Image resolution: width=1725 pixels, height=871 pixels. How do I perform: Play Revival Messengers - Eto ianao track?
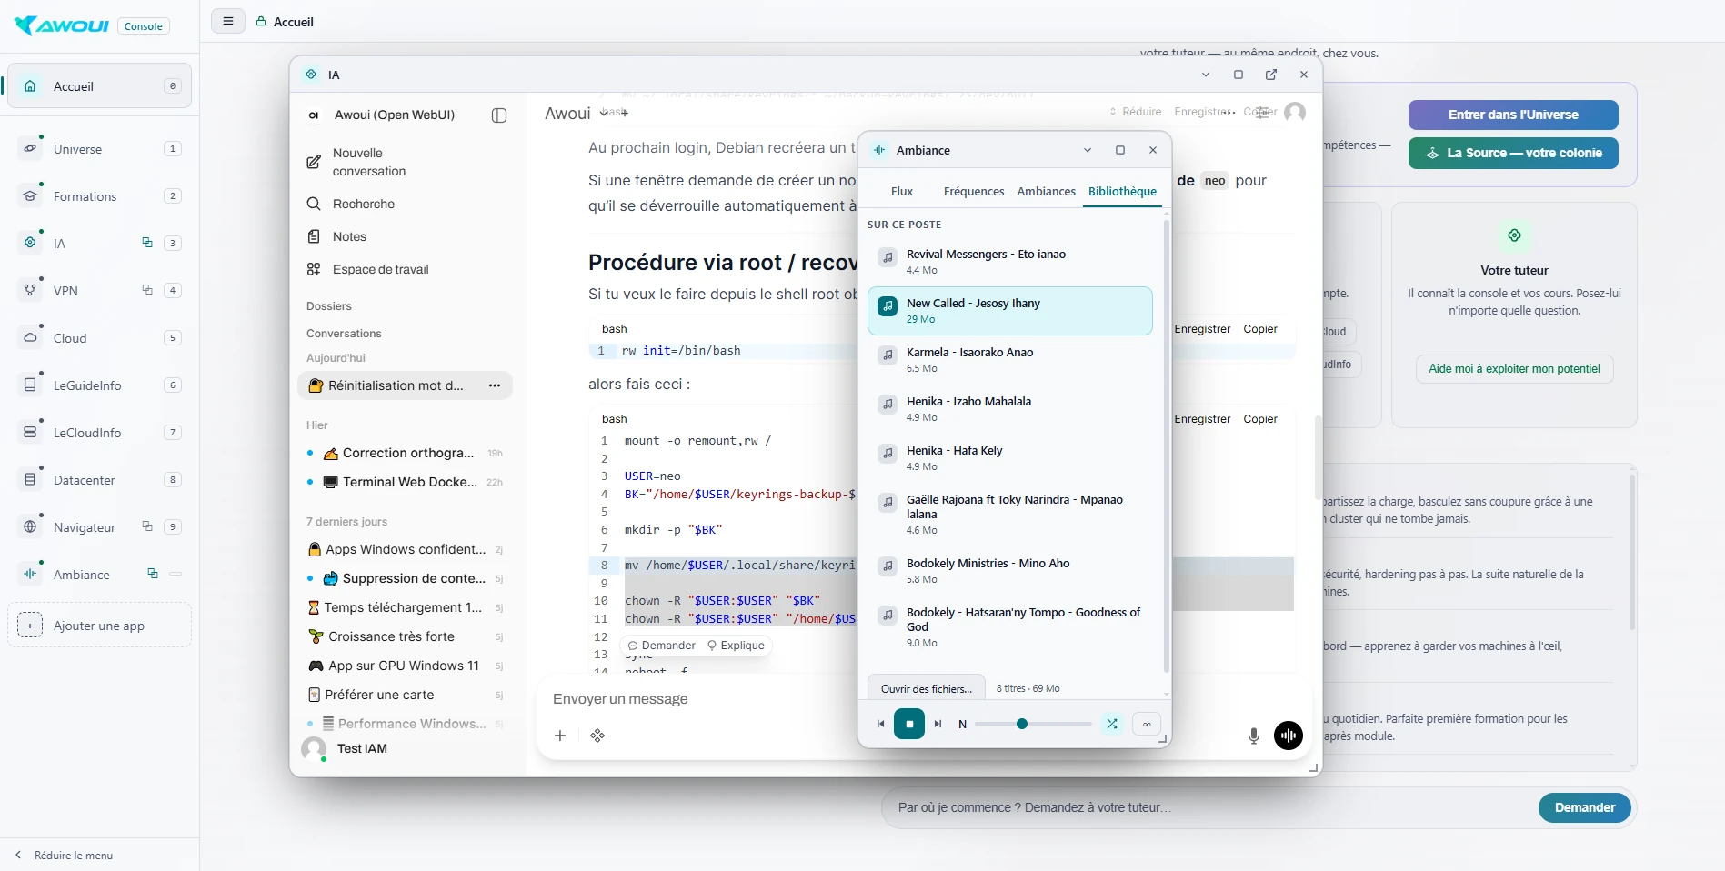(1010, 262)
